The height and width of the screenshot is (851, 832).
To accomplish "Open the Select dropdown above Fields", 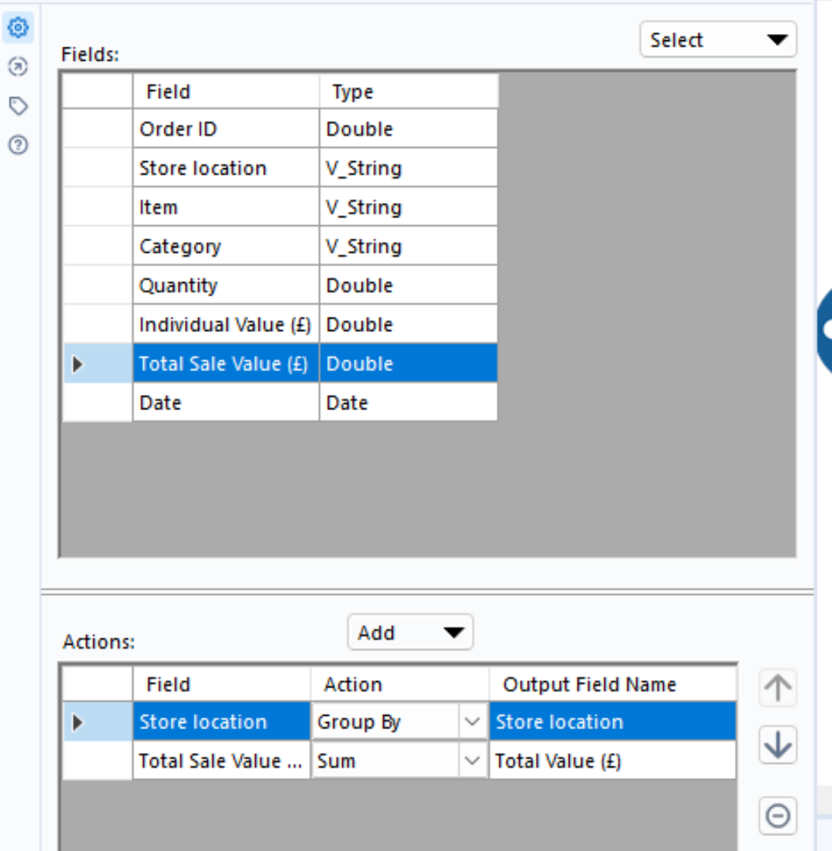I will click(717, 40).
